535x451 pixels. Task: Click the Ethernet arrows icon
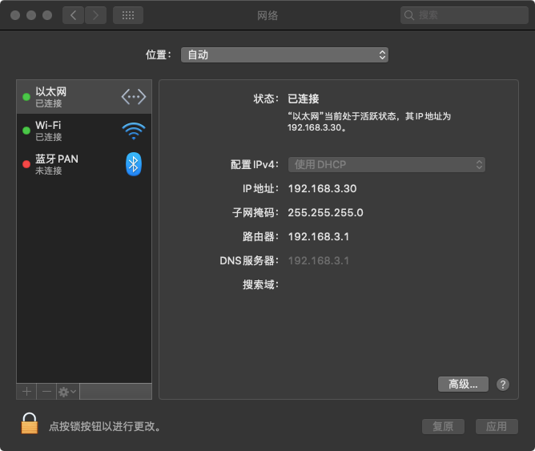click(134, 97)
